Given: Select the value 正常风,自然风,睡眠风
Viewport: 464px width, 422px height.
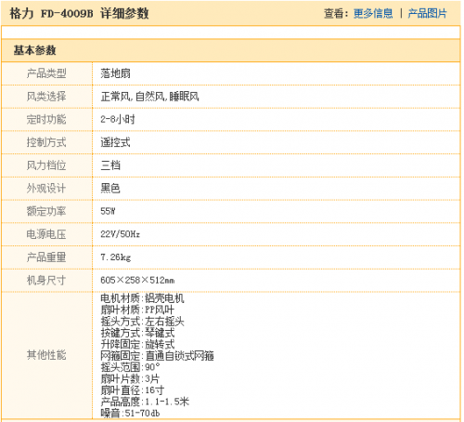Looking at the screenshot, I should coord(149,97).
